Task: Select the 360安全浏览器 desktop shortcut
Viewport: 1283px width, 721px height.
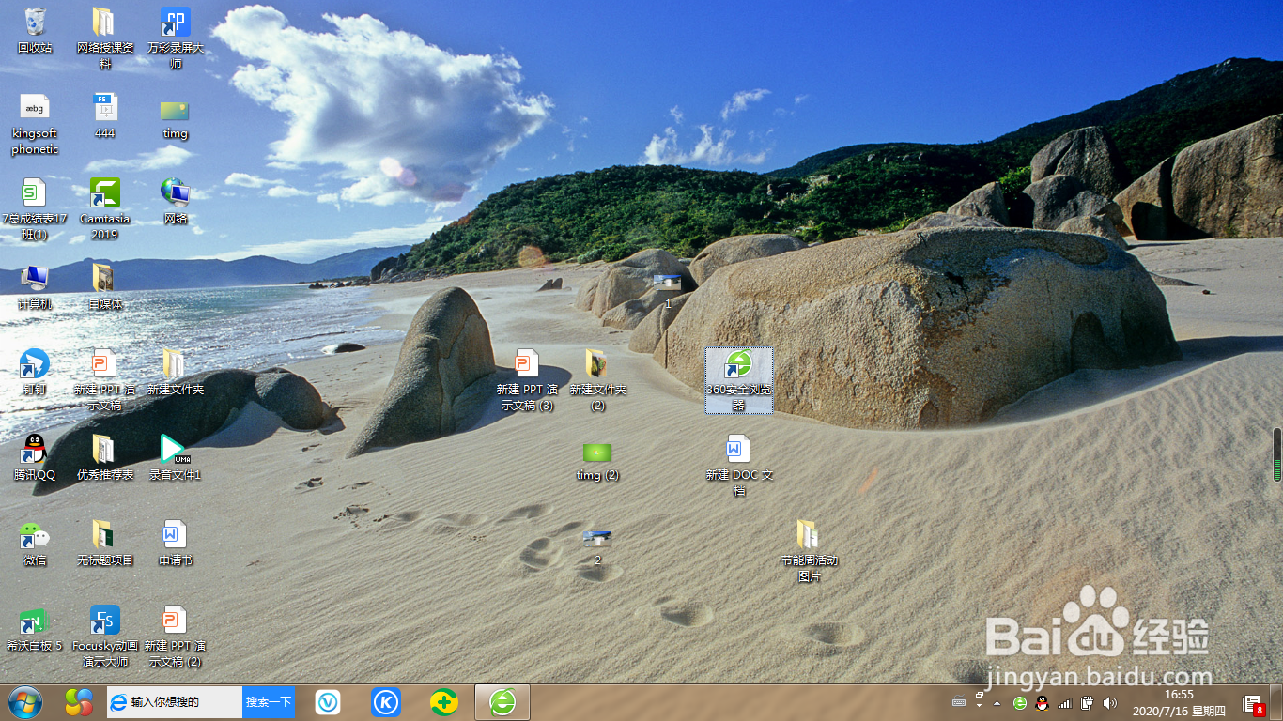Action: pyautogui.click(x=739, y=380)
